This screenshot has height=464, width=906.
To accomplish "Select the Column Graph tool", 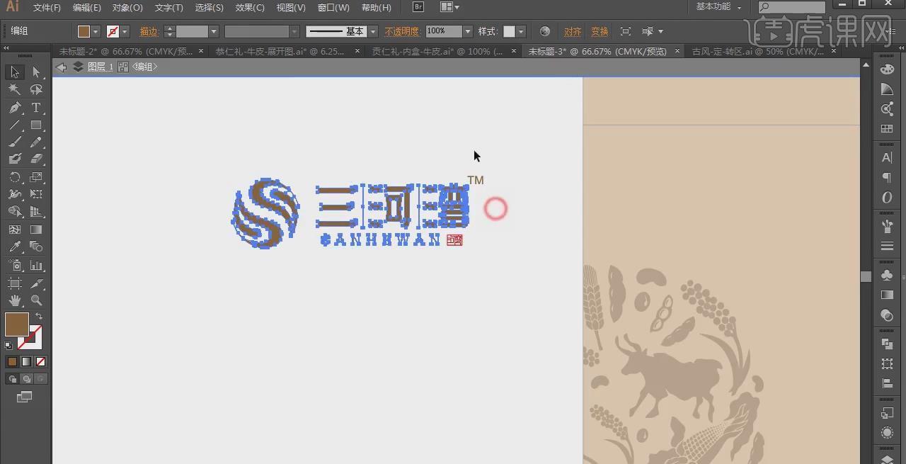I will point(36,265).
